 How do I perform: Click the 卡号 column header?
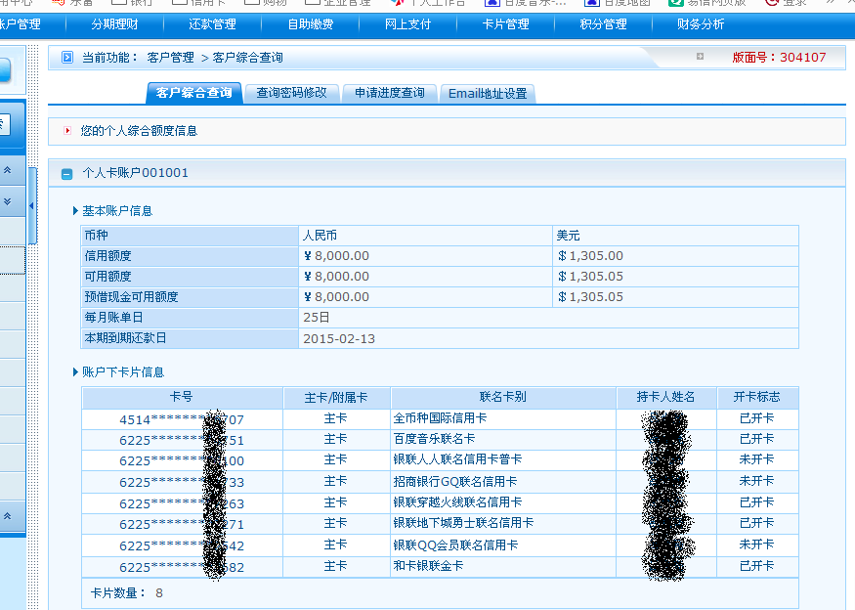point(182,397)
